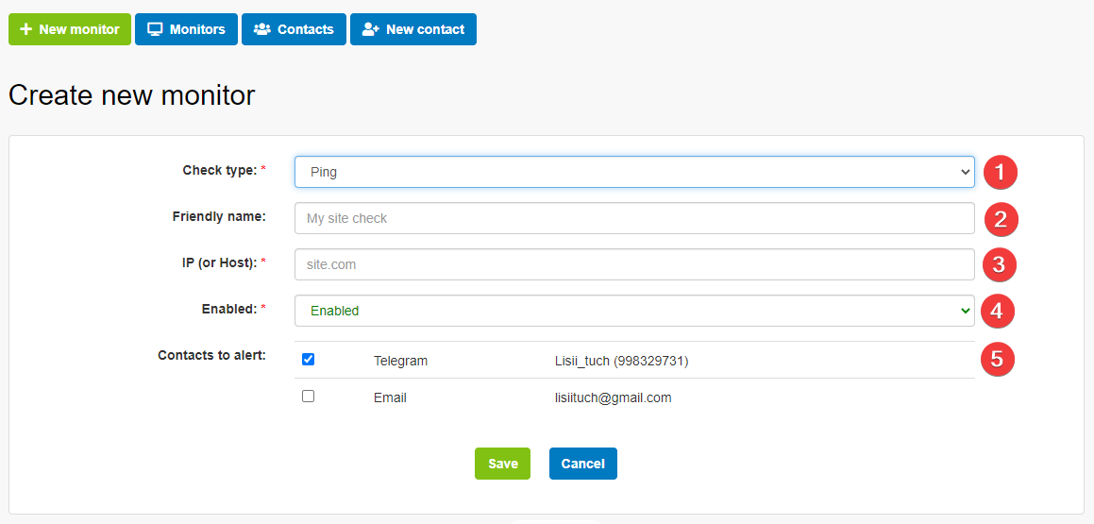The width and height of the screenshot is (1094, 524).
Task: Open the Check type dropdown
Action: (634, 172)
